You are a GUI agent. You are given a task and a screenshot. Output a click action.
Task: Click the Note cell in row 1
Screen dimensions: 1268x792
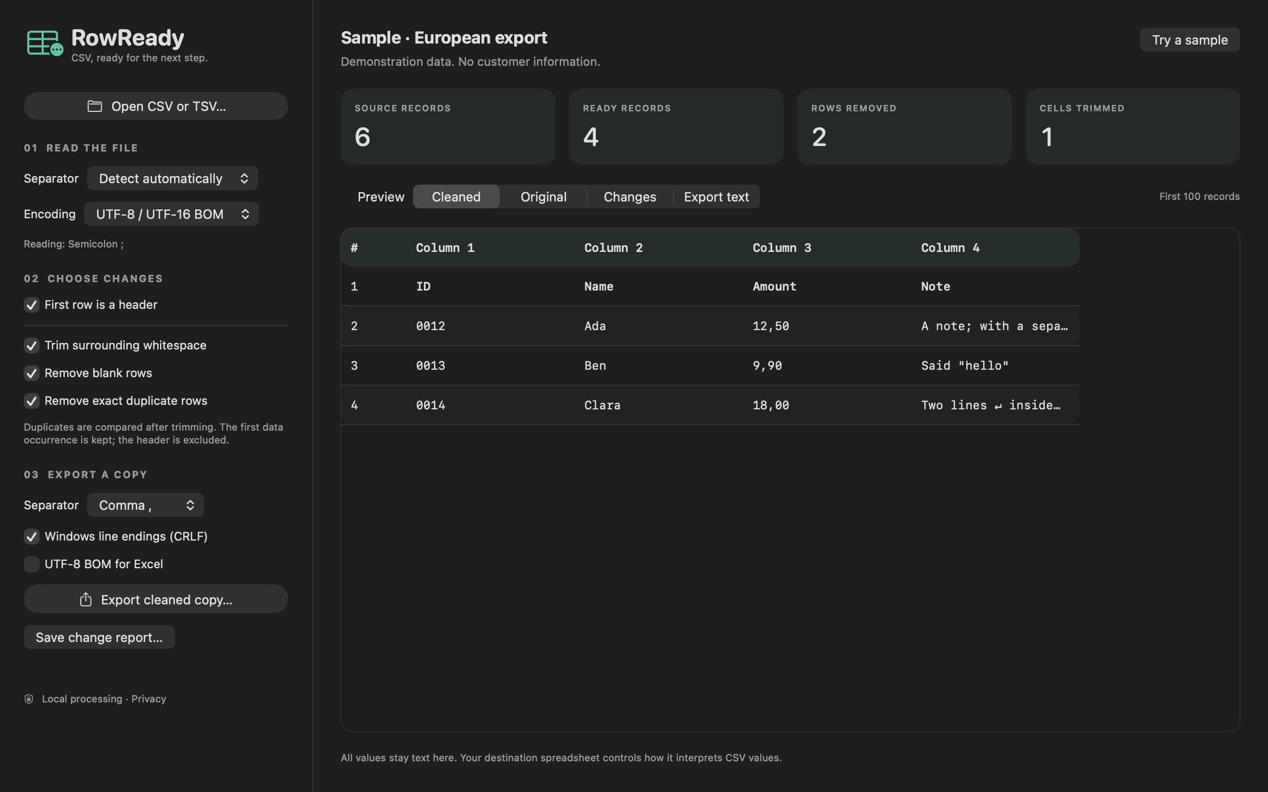click(936, 287)
